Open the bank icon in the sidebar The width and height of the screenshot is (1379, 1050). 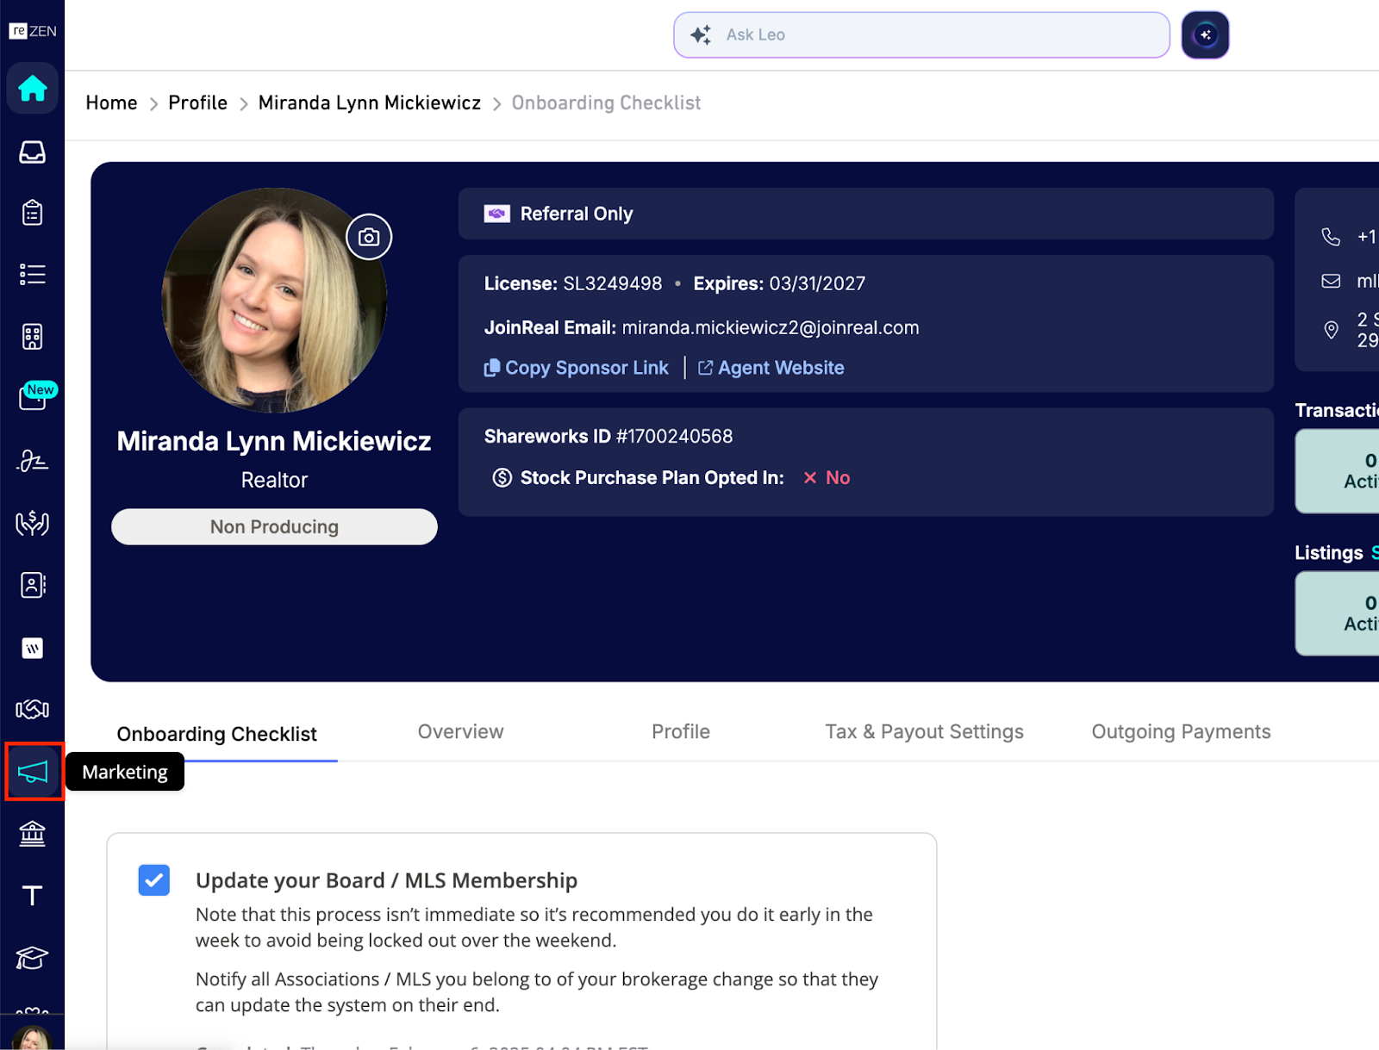click(32, 833)
